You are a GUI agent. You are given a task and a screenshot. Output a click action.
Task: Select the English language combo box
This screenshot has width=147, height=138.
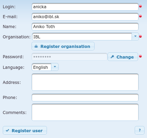[x=45, y=67]
